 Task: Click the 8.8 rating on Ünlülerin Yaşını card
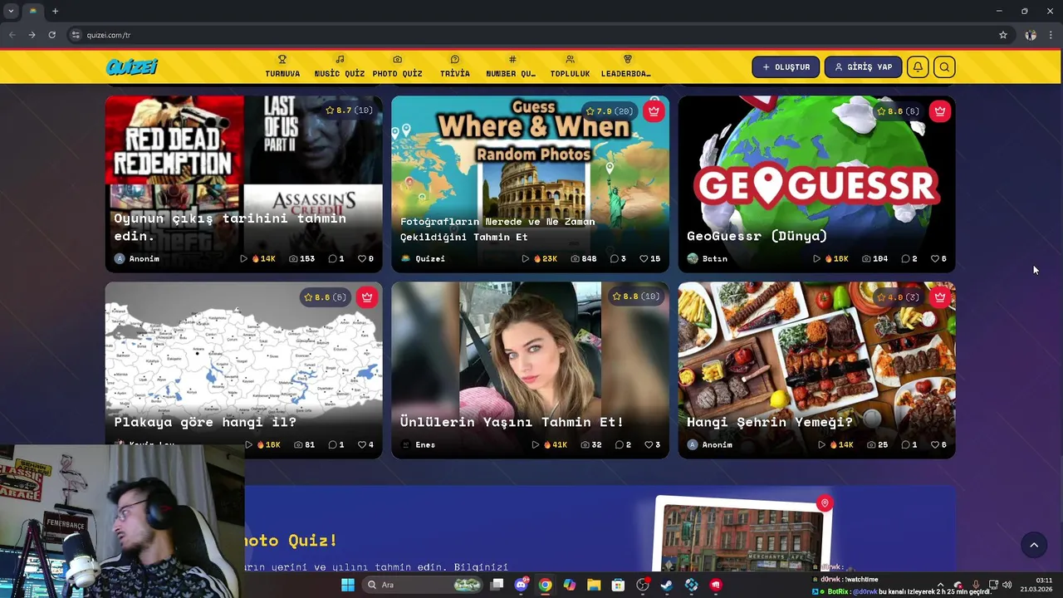point(635,297)
